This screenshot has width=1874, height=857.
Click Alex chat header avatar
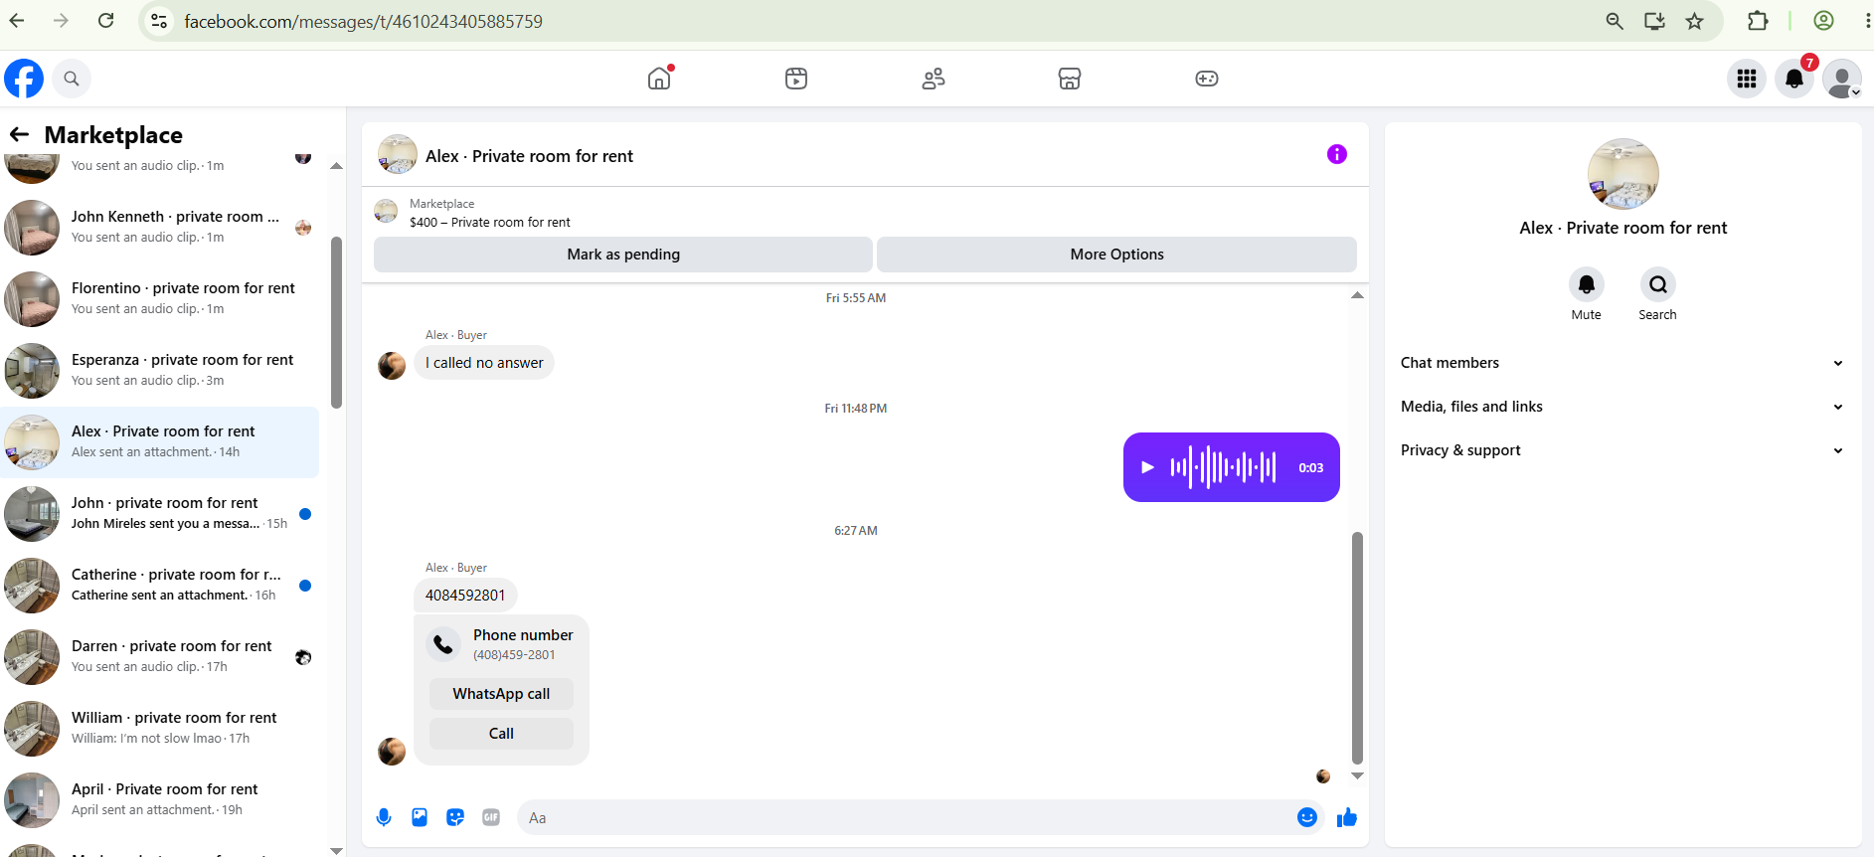(x=398, y=154)
